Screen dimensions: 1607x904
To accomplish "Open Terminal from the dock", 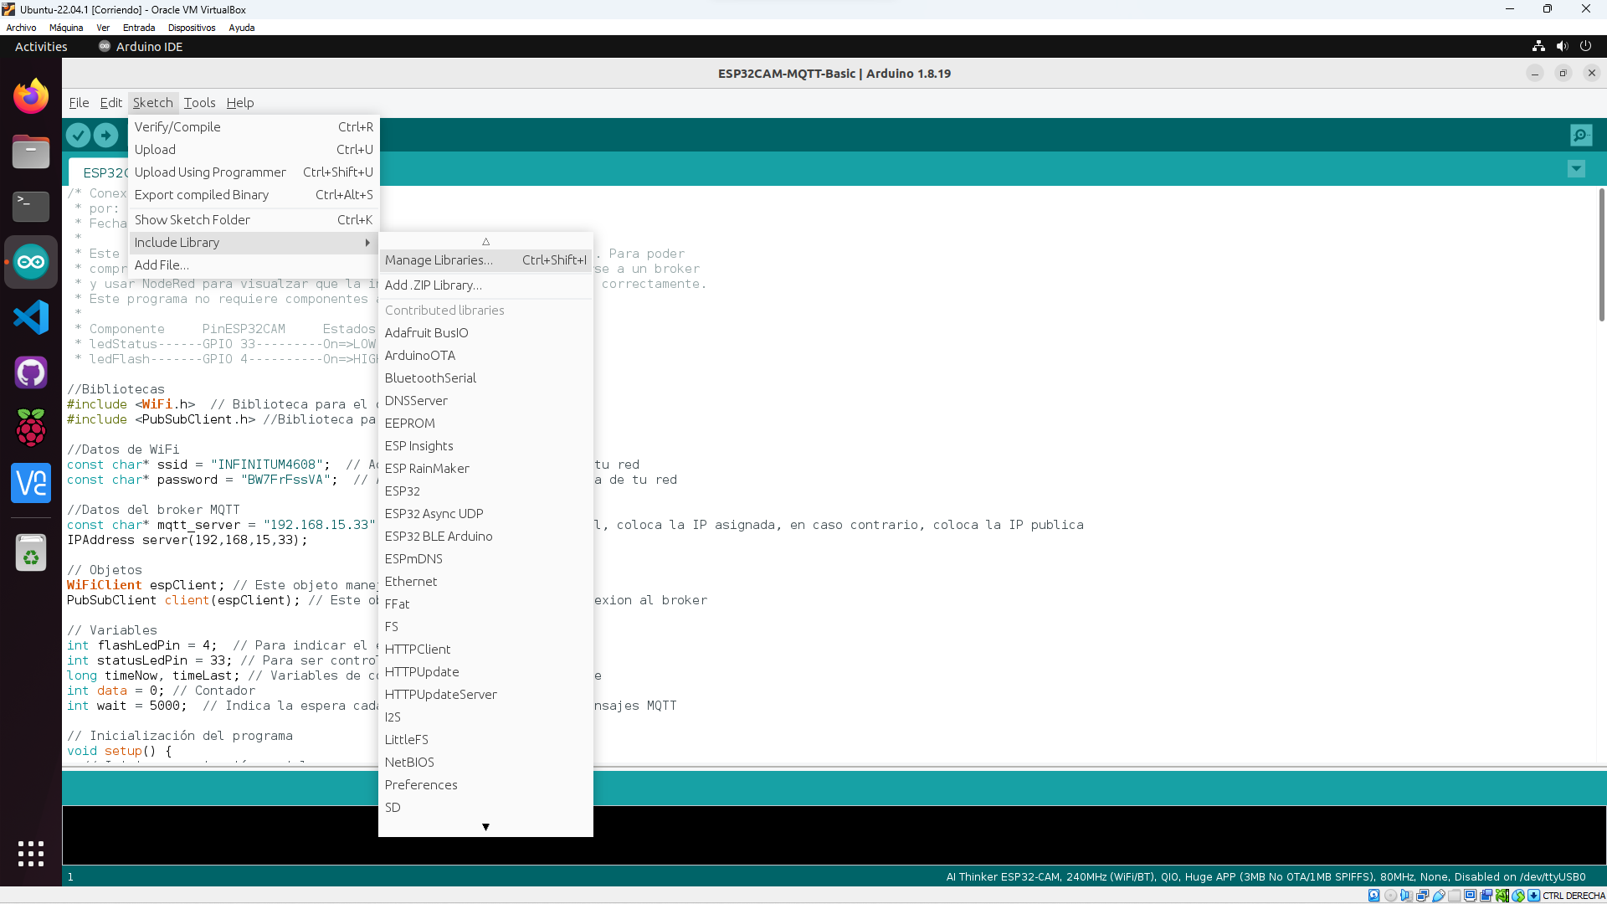I will [31, 206].
